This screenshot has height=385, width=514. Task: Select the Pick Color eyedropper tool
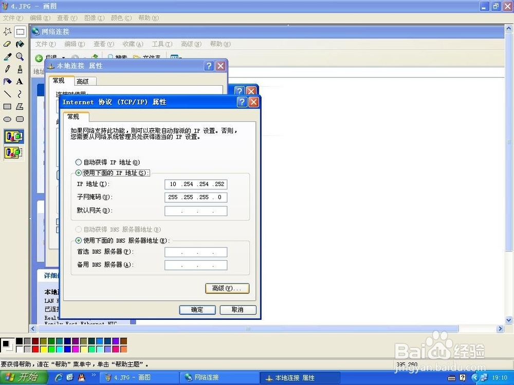point(7,56)
